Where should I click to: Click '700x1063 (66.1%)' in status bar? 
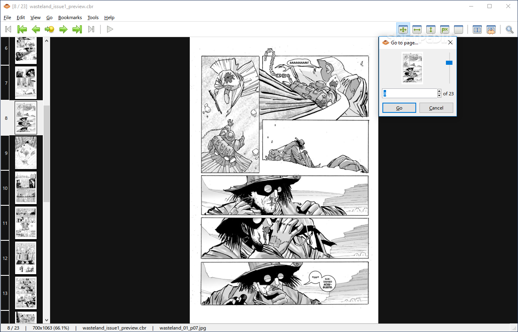click(51, 328)
